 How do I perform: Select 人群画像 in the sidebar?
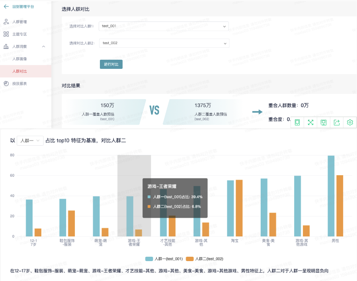coord(20,59)
